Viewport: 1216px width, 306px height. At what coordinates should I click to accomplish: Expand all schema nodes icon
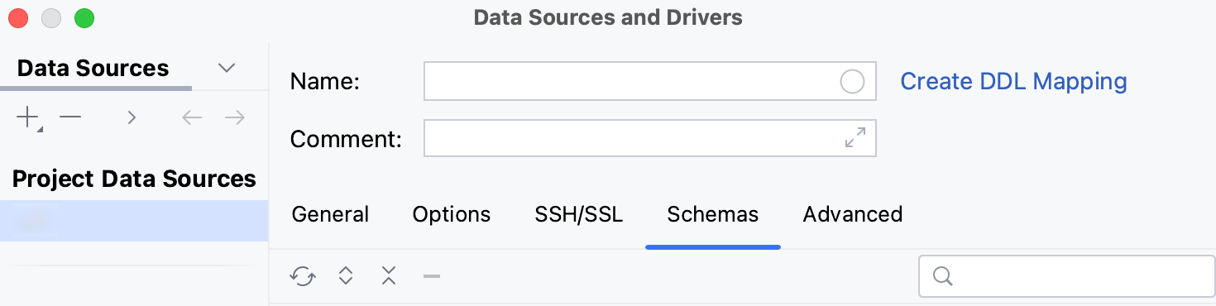(x=346, y=276)
